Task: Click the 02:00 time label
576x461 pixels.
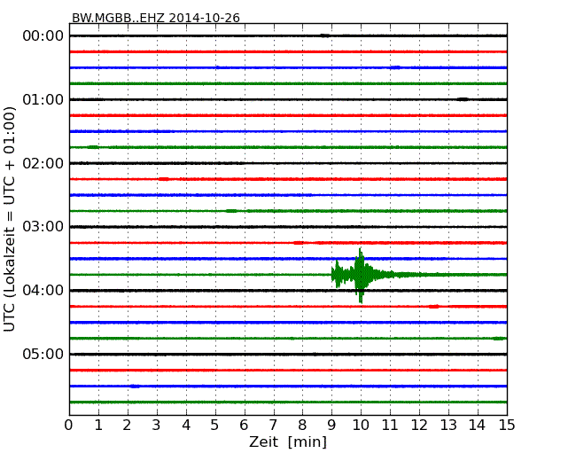Action: (x=43, y=163)
